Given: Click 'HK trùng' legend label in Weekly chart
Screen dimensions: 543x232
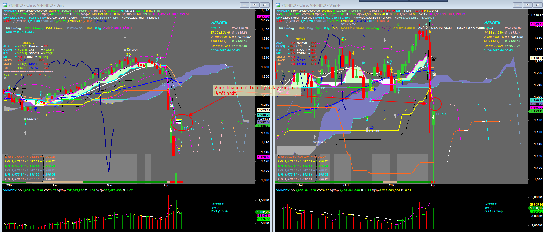Looking at the screenshot, I should tap(372, 29).
